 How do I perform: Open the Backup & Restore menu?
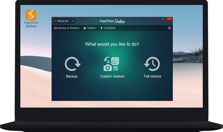point(66,28)
